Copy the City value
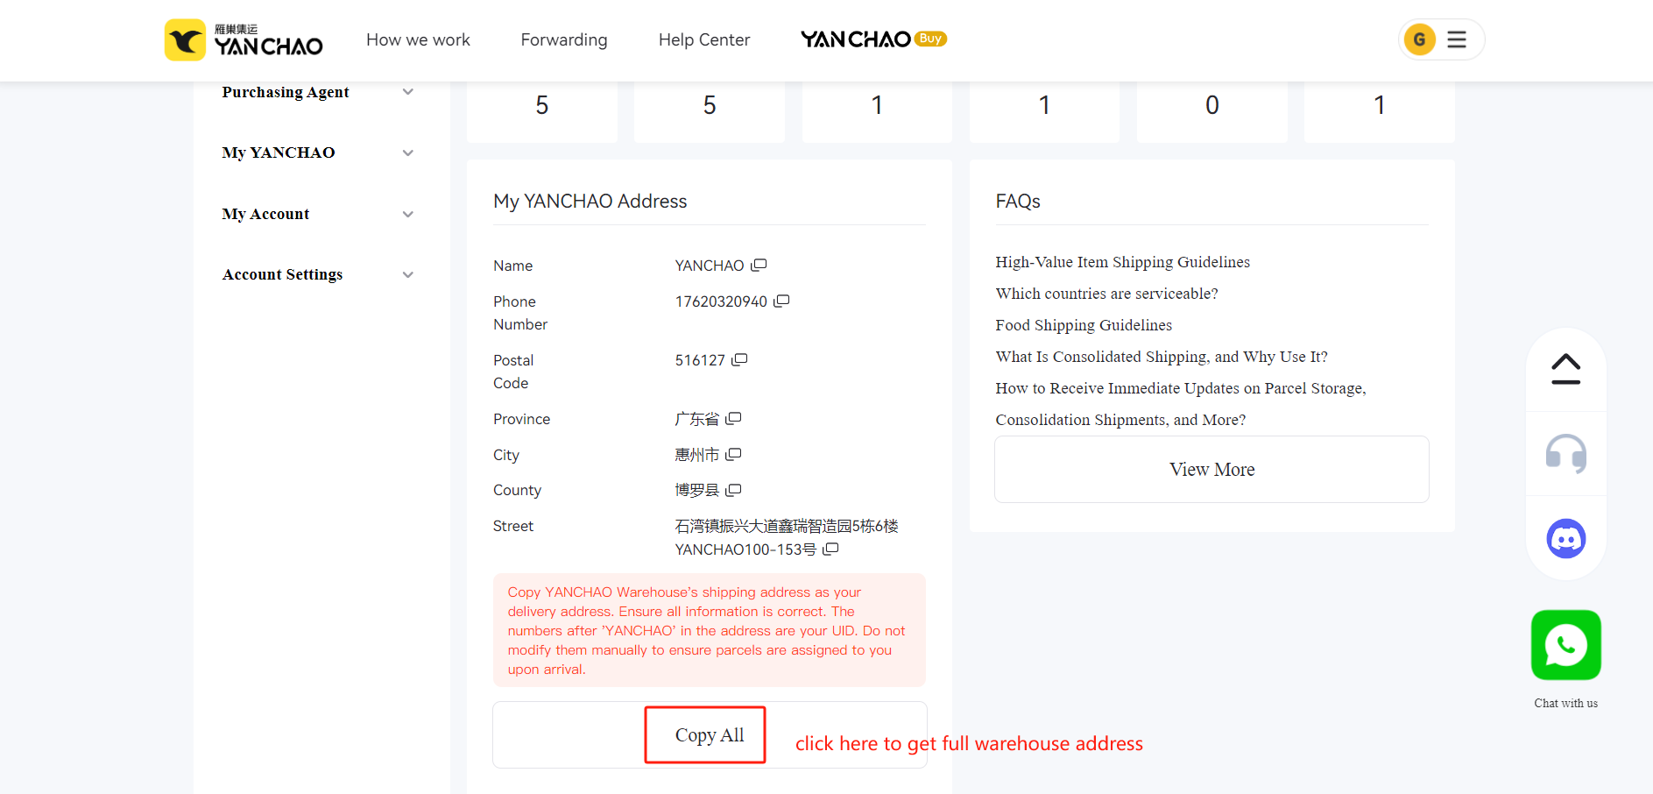Viewport: 1653px width, 794px height. coord(733,454)
